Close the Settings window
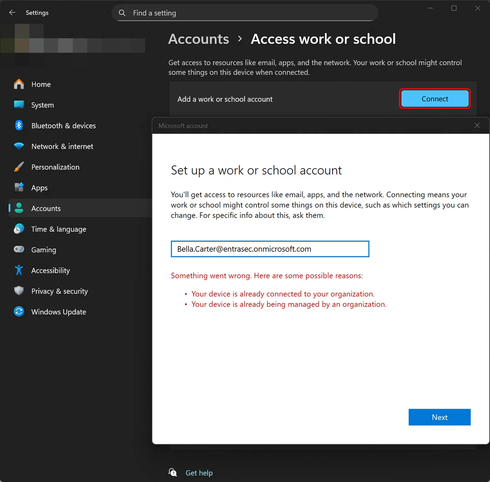 pos(478,8)
